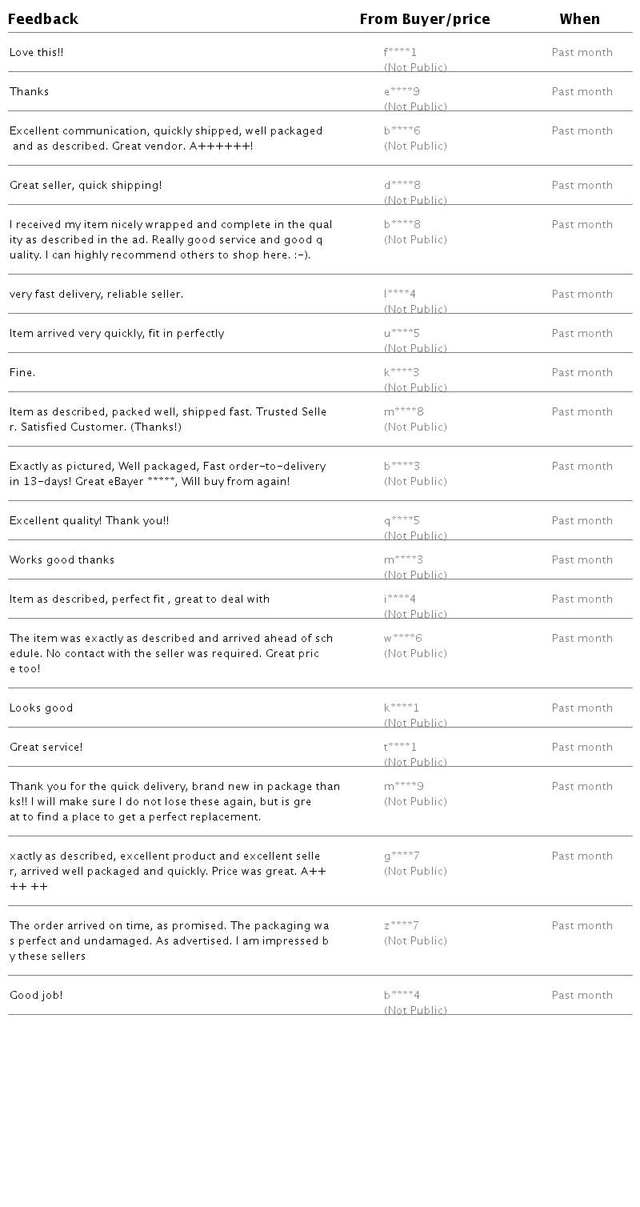Image resolution: width=640 pixels, height=1207 pixels.
Task: Select the 'Looks good' feedback comment
Action: (x=41, y=708)
